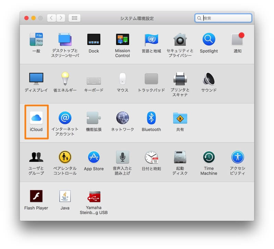Image resolution: width=274 pixels, height=249 pixels.
Task: Click the forward navigation arrow
Action: click(61, 18)
